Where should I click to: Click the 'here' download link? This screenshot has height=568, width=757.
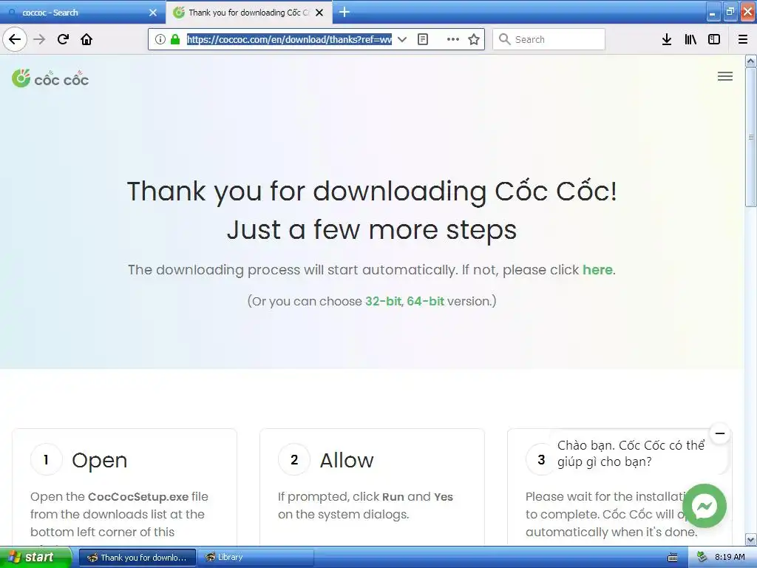coord(597,269)
